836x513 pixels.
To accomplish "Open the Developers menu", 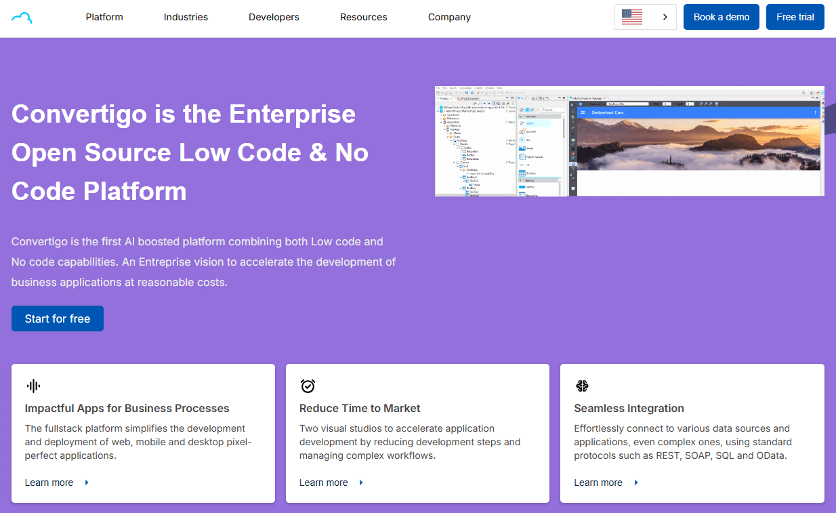I will (x=274, y=17).
